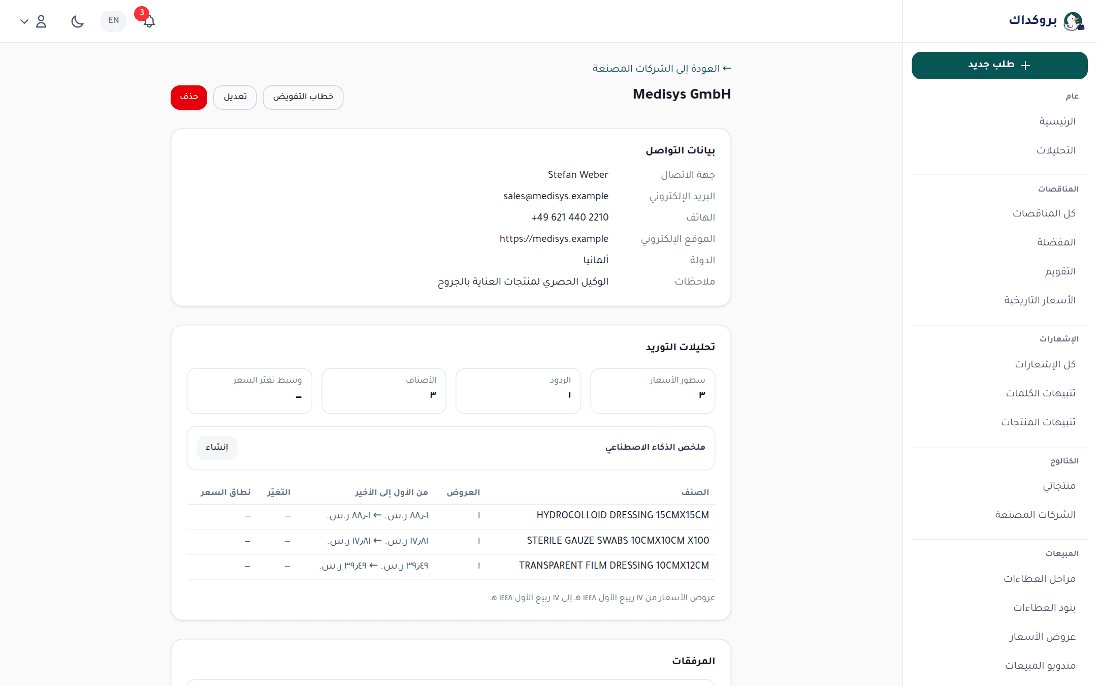
Task: Toggle dark mode moon icon
Action: [77, 21]
